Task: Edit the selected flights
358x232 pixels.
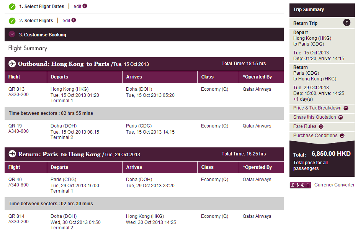Action: pyautogui.click(x=66, y=21)
